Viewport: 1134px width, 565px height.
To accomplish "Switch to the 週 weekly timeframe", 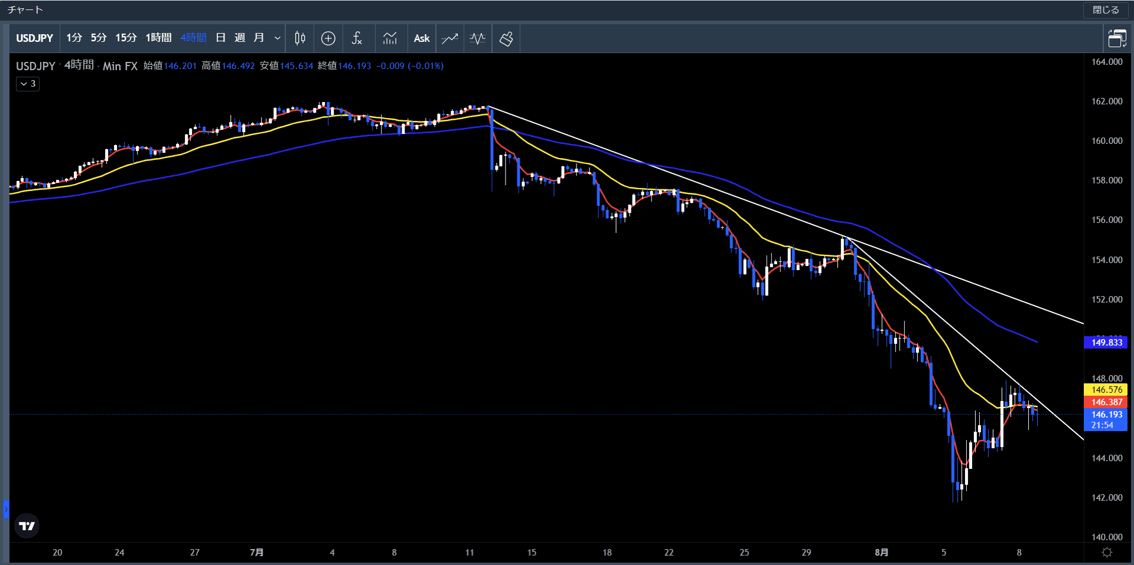I will [240, 38].
